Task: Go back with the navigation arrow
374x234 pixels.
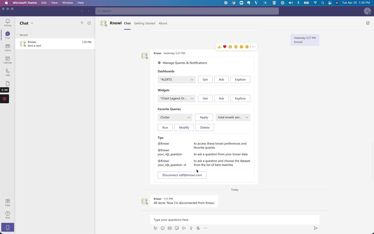Action: (82, 11)
